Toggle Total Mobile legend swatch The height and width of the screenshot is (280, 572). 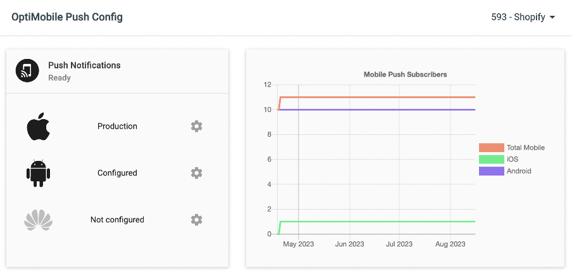492,148
